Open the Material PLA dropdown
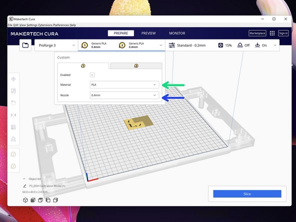The height and width of the screenshot is (222, 296). [x=124, y=85]
